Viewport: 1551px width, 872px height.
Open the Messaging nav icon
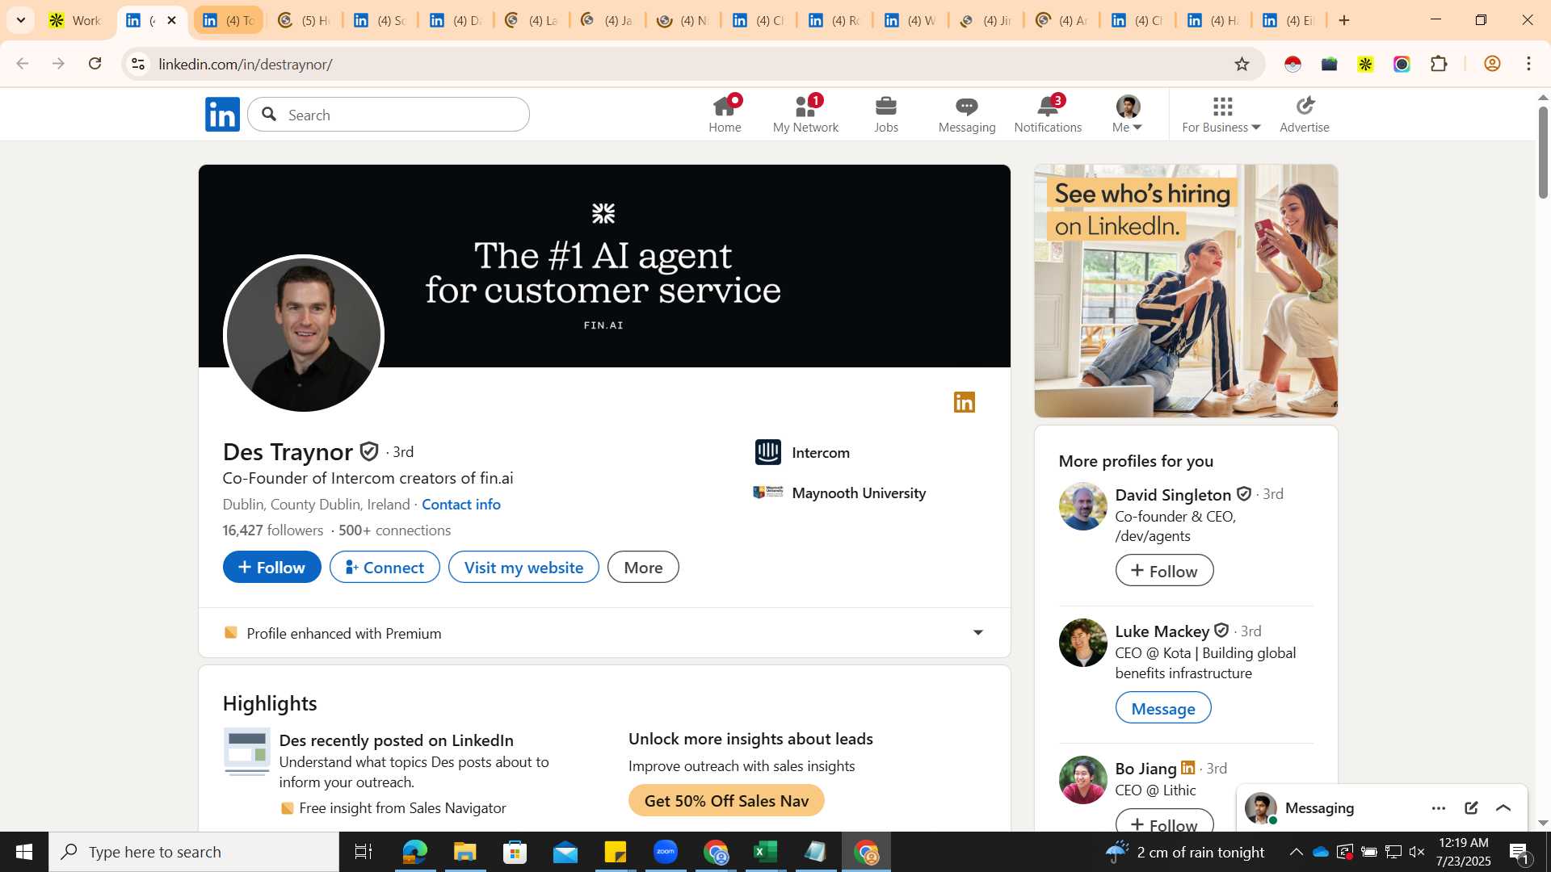tap(967, 114)
